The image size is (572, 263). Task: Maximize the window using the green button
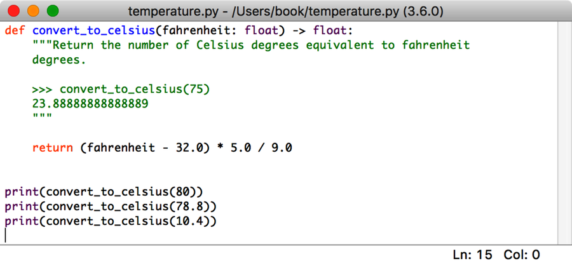tap(53, 11)
